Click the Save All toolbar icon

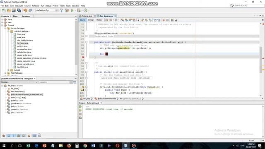tap(19, 10)
